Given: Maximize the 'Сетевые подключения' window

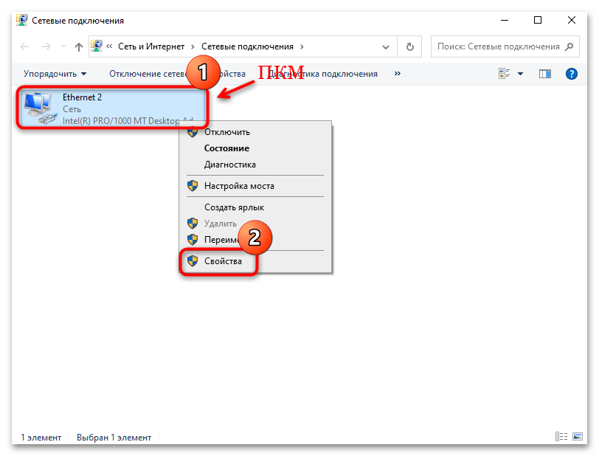Looking at the screenshot, I should tap(538, 20).
